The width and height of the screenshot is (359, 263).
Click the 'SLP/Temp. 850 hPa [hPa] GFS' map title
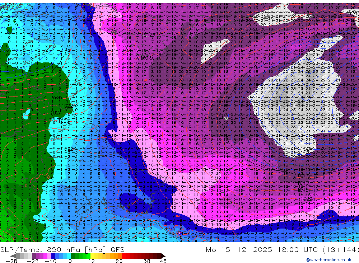pyautogui.click(x=62, y=249)
